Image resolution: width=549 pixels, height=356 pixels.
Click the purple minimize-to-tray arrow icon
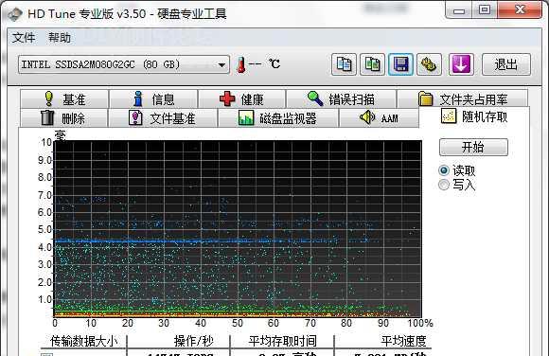pyautogui.click(x=461, y=64)
